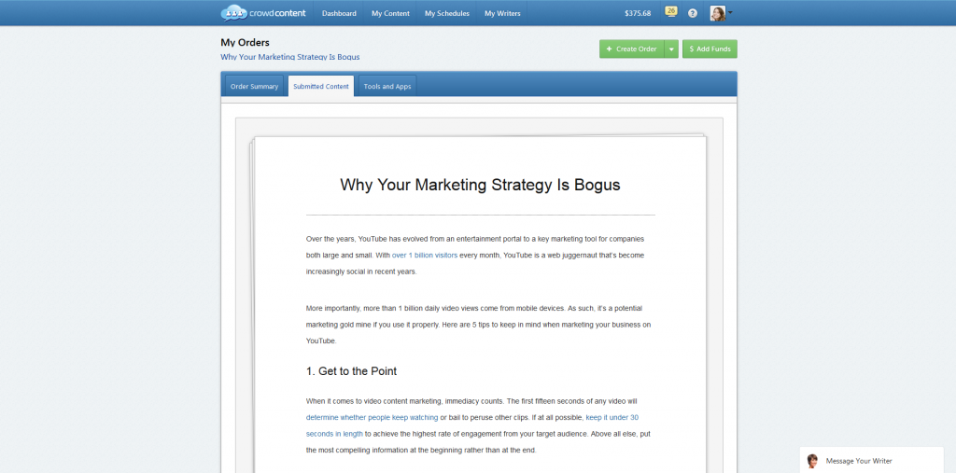Switch to the Tools and Apps tab

click(387, 86)
